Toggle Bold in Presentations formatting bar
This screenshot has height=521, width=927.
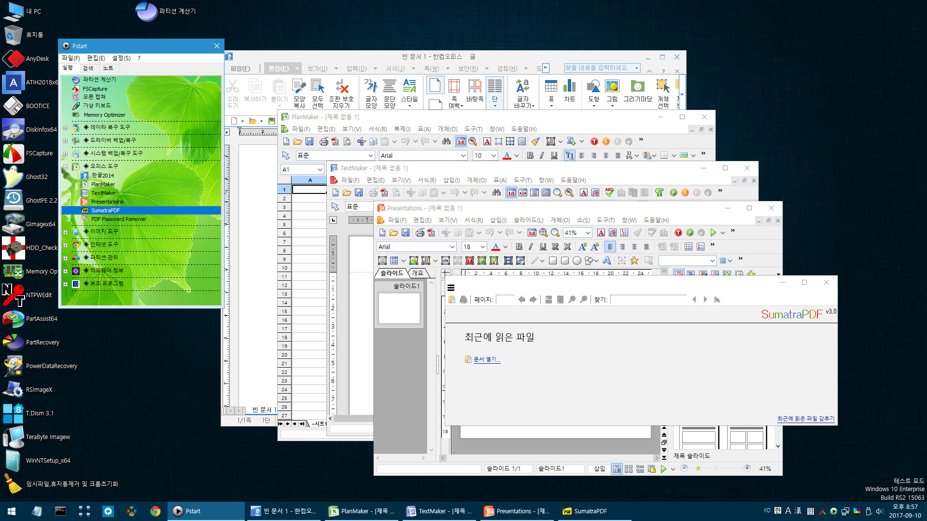click(x=519, y=247)
